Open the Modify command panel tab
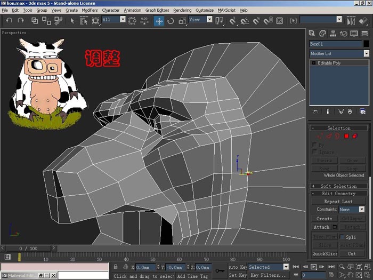 pos(322,34)
